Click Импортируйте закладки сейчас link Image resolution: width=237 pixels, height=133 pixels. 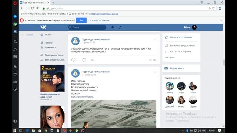click(103, 14)
